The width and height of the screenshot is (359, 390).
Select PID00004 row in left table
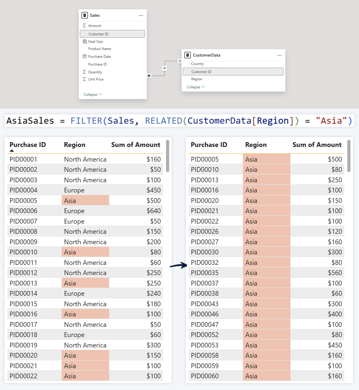tap(85, 190)
